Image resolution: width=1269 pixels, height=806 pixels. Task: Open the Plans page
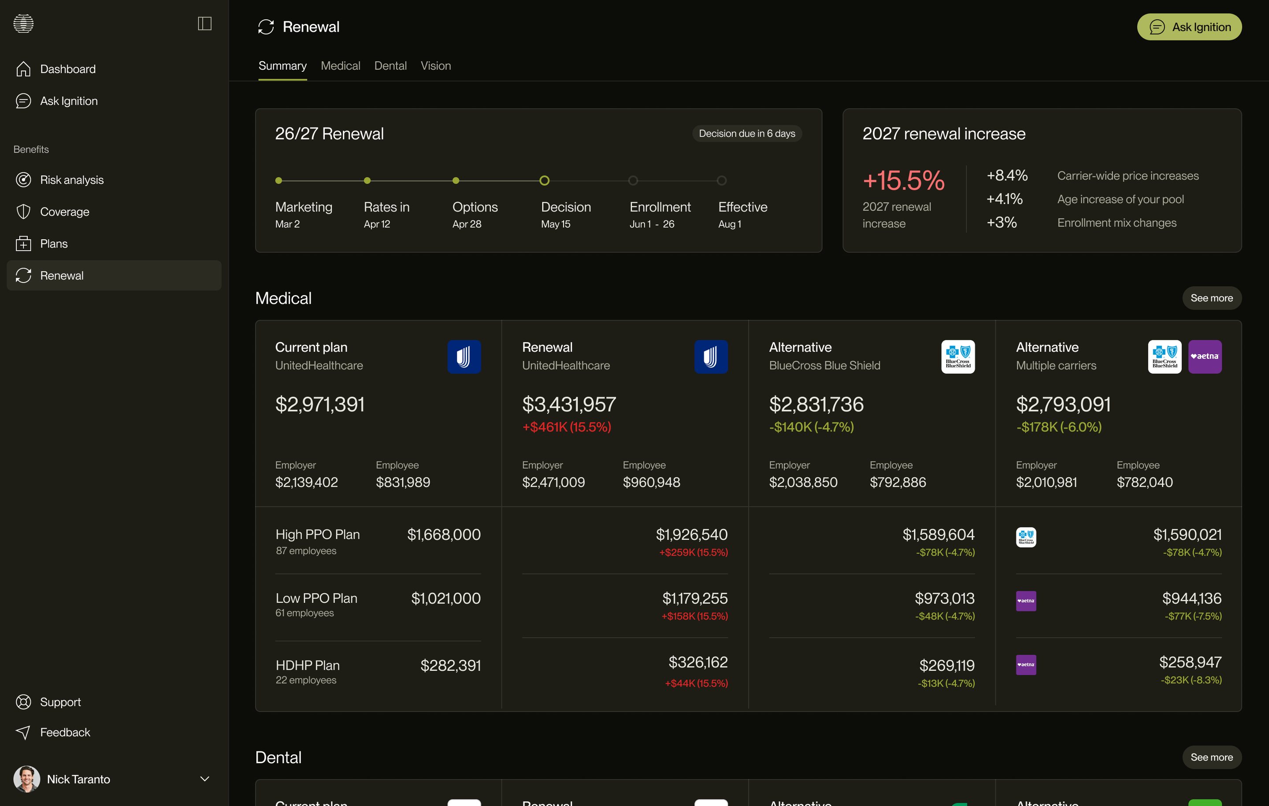pyautogui.click(x=114, y=244)
